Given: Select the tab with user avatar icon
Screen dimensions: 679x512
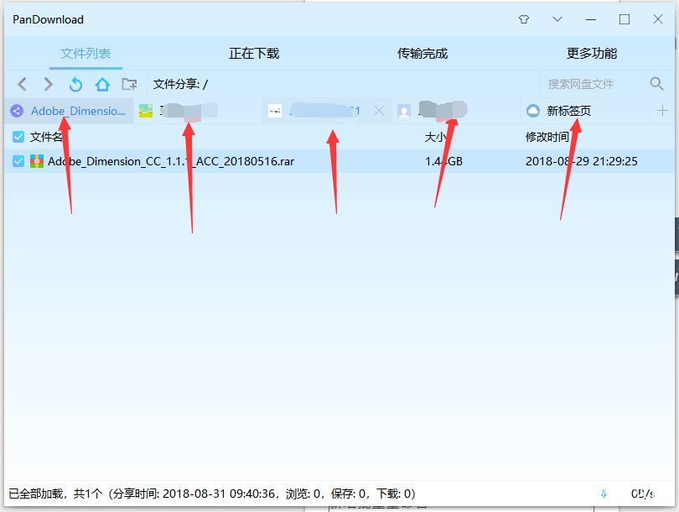Looking at the screenshot, I should [x=456, y=111].
